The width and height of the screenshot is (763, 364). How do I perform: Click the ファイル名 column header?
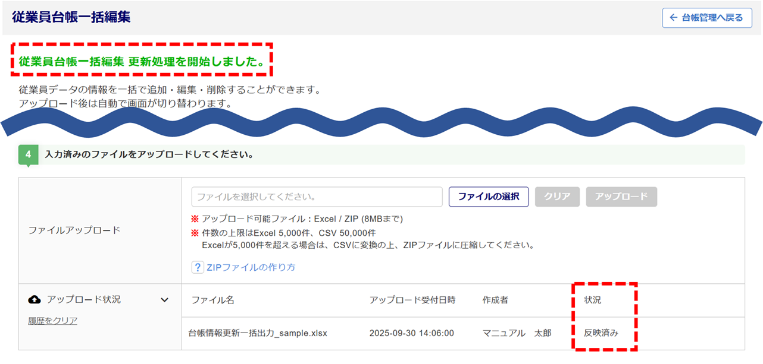pos(213,300)
